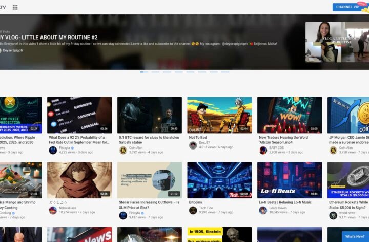Screen dimensions: 369x242
Task: Open the Not To Bad cartoon thumbnail
Action: click(219, 115)
